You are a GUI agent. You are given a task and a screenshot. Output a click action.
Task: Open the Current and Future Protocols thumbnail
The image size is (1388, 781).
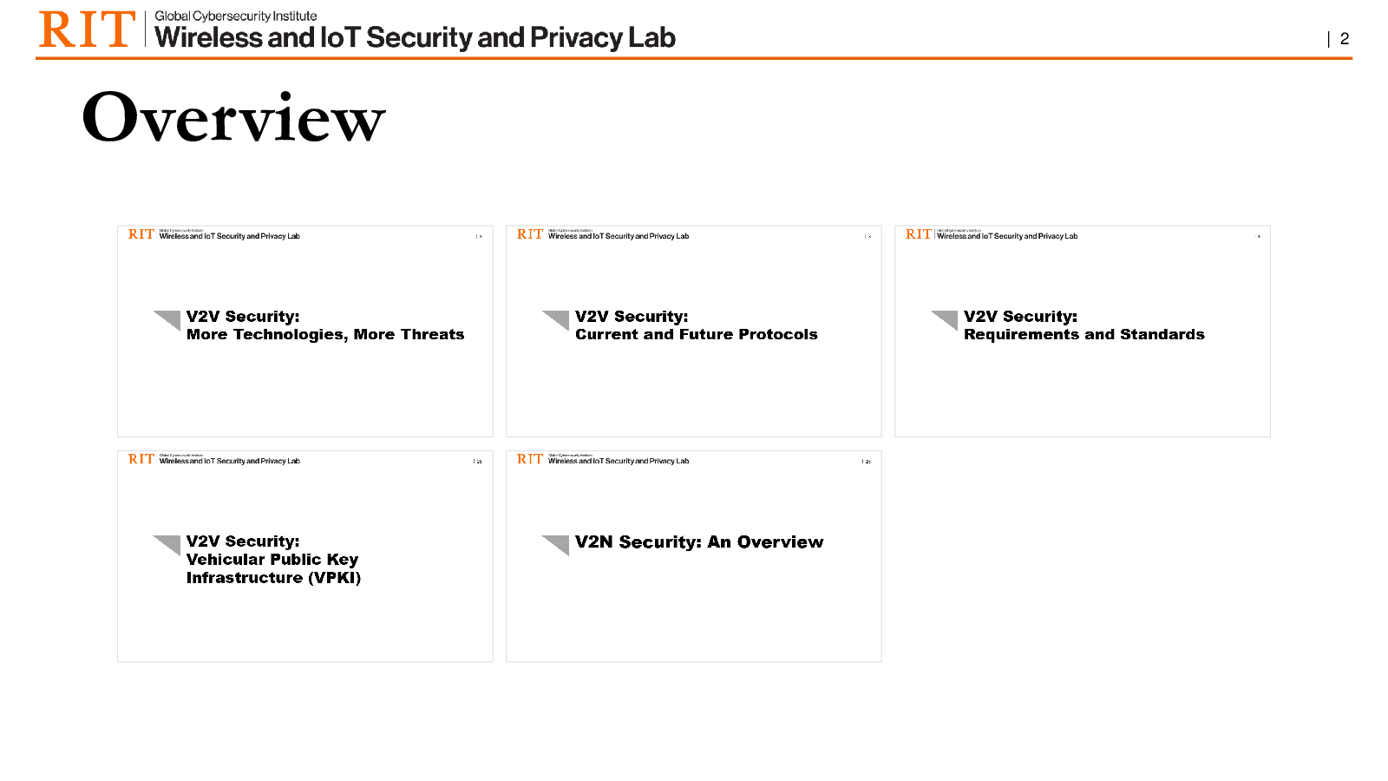[694, 331]
